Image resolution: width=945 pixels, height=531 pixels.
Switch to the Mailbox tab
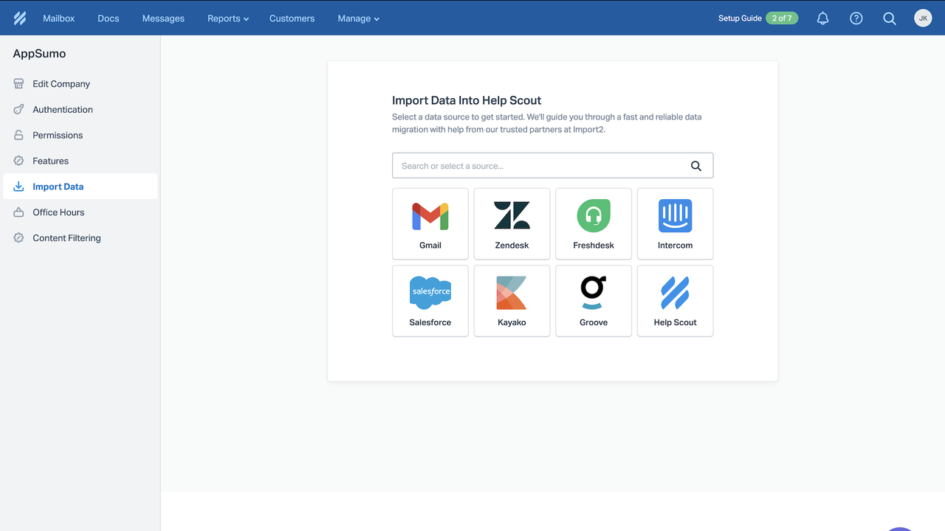[58, 18]
